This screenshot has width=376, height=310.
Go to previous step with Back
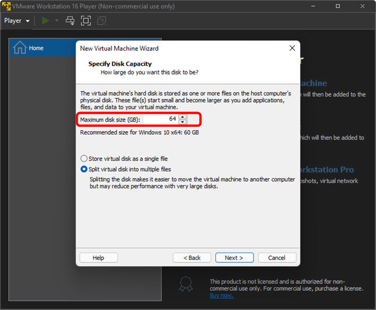click(x=192, y=258)
